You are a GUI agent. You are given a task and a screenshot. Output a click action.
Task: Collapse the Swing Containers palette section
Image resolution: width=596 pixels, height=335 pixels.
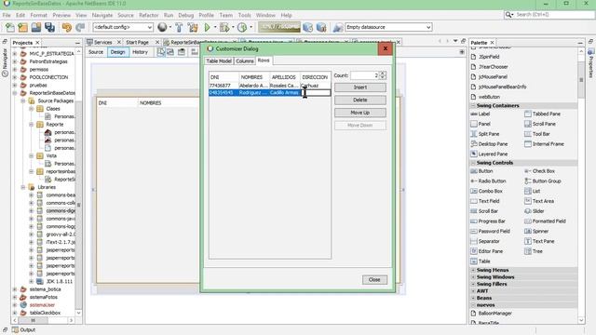click(x=473, y=106)
